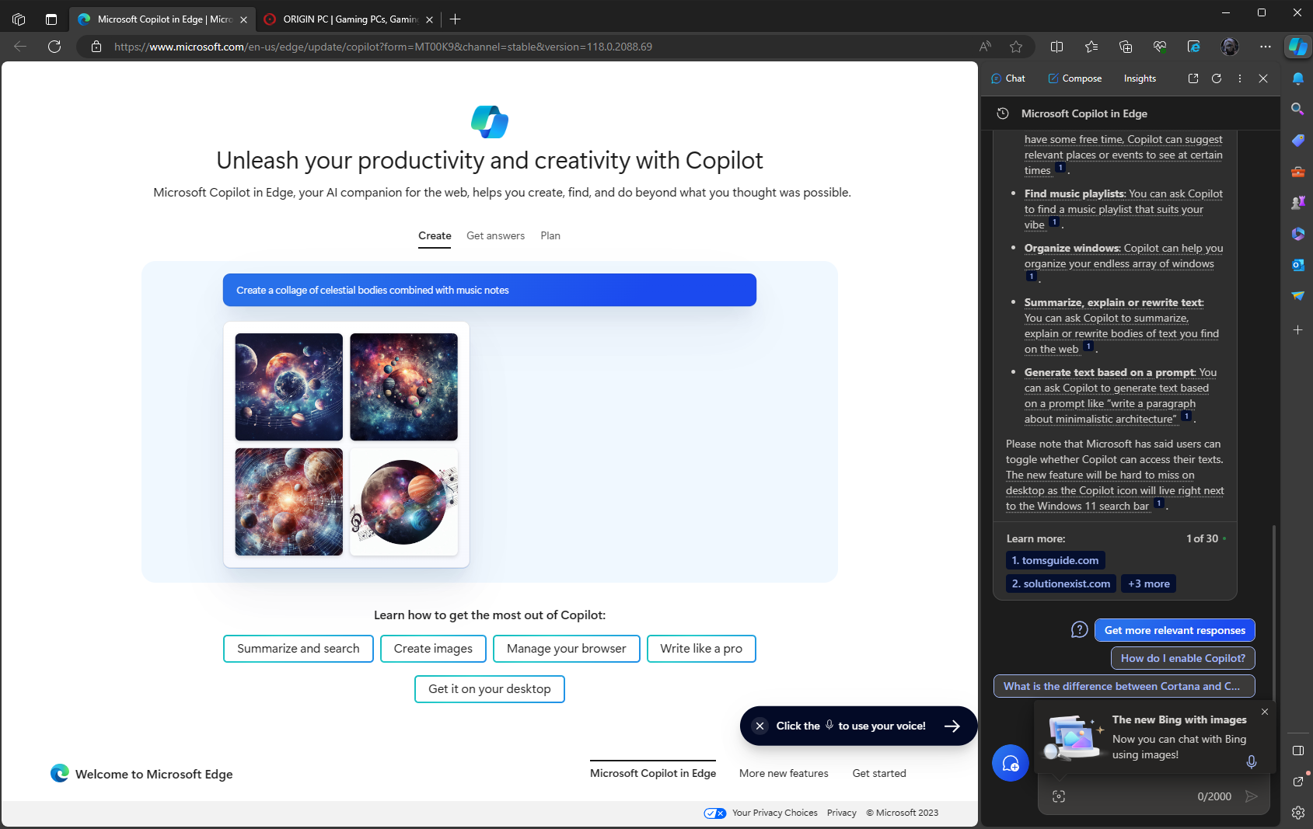Close the ORIGIN PC tab
This screenshot has width=1313, height=829.
click(x=429, y=19)
